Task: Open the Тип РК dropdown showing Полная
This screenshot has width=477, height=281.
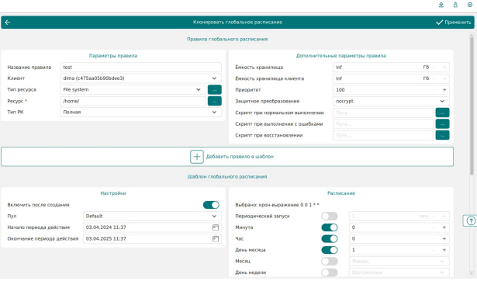Action: [140, 112]
